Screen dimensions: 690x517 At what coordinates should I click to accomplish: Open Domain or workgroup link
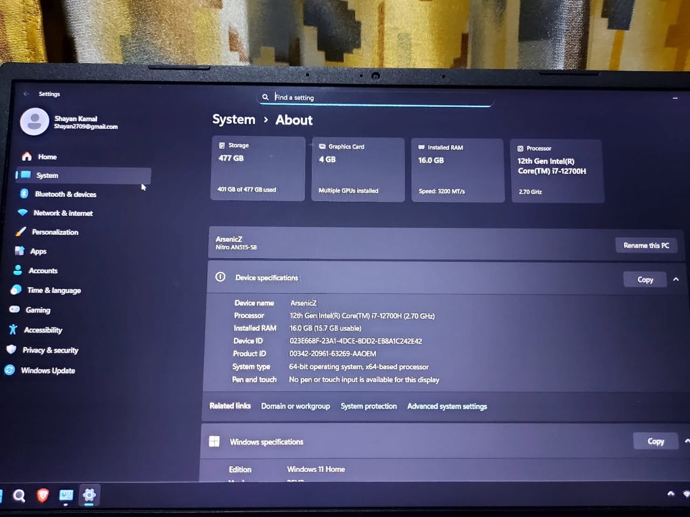click(x=295, y=406)
